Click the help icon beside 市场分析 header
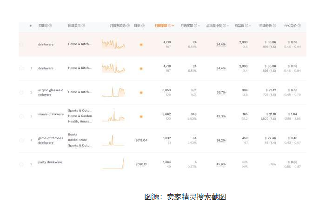The height and width of the screenshot is (210, 319). 274,26
